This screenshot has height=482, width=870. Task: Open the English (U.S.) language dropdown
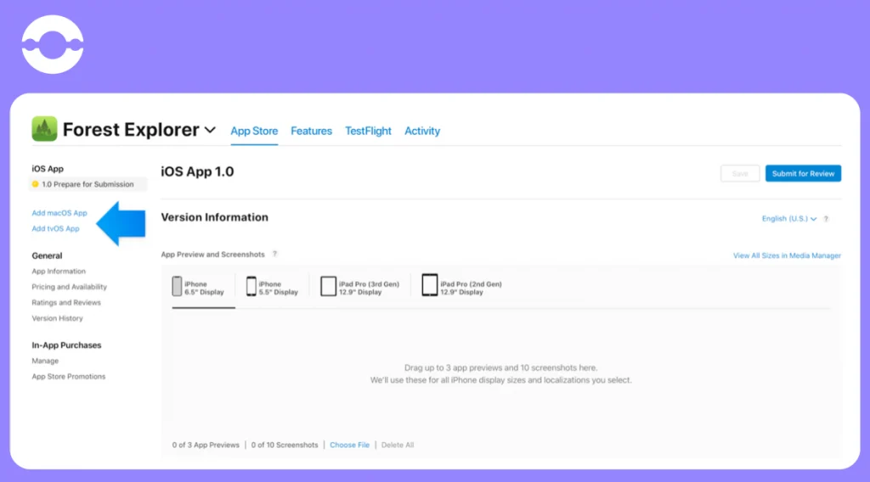(789, 219)
